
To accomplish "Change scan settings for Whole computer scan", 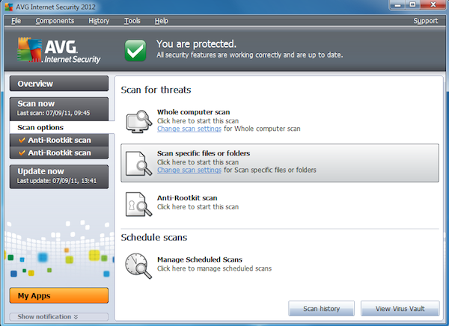I will (189, 129).
